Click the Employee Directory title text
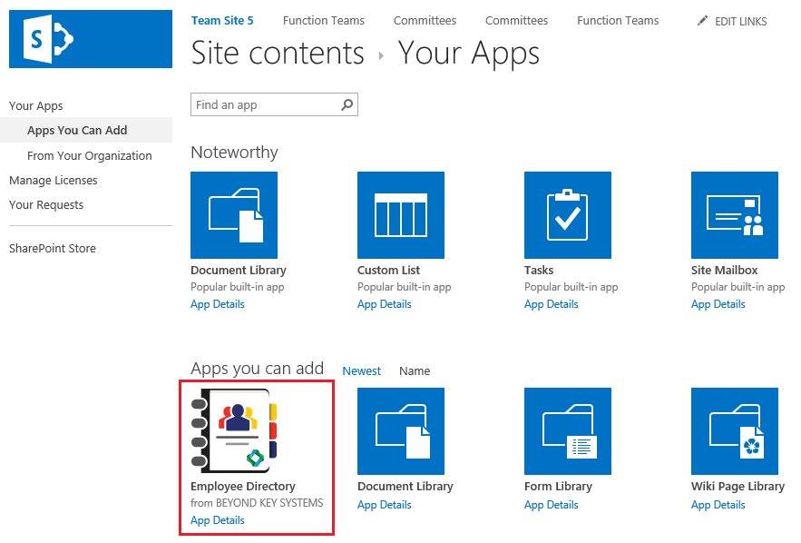 tap(242, 486)
